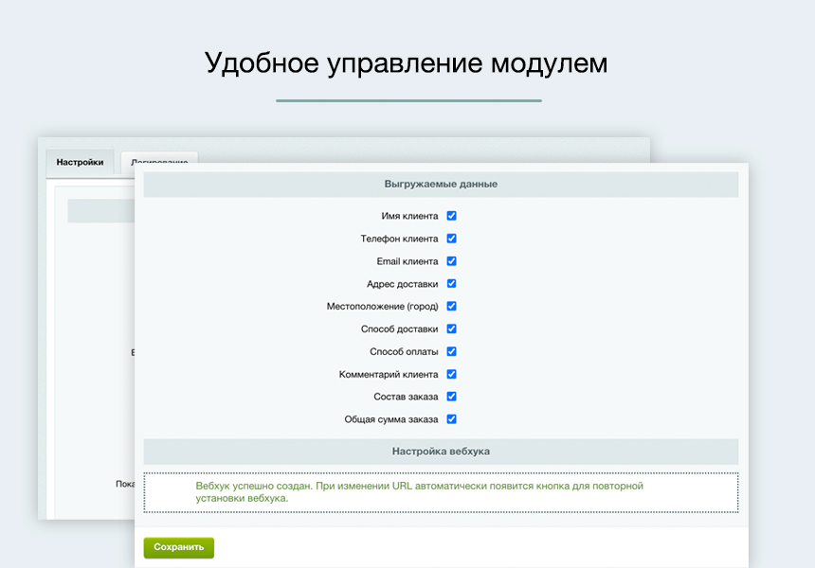Image resolution: width=815 pixels, height=568 pixels.
Task: Click the background settings window panel
Action: (x=85, y=331)
